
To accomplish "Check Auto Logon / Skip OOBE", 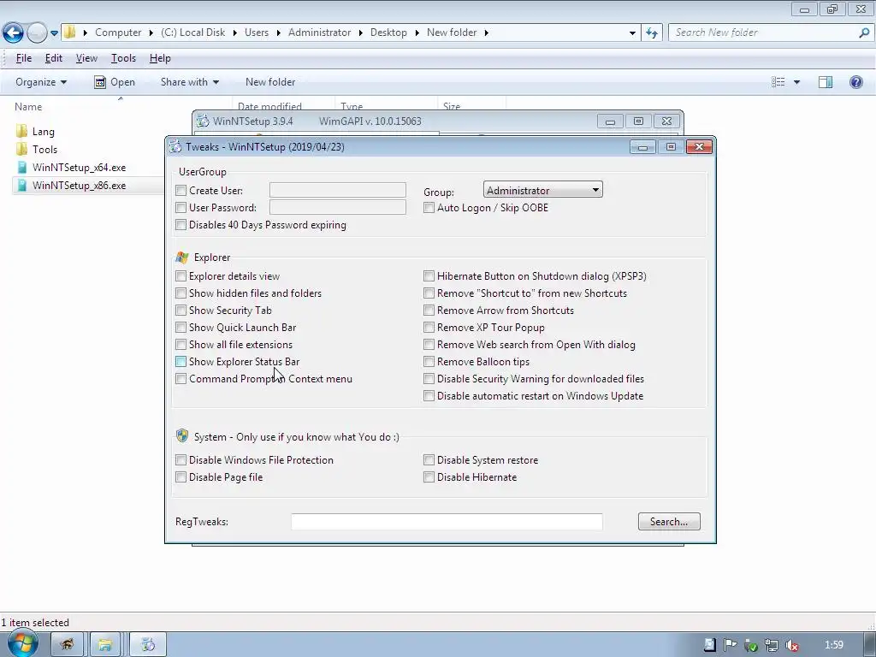I will pos(429,208).
